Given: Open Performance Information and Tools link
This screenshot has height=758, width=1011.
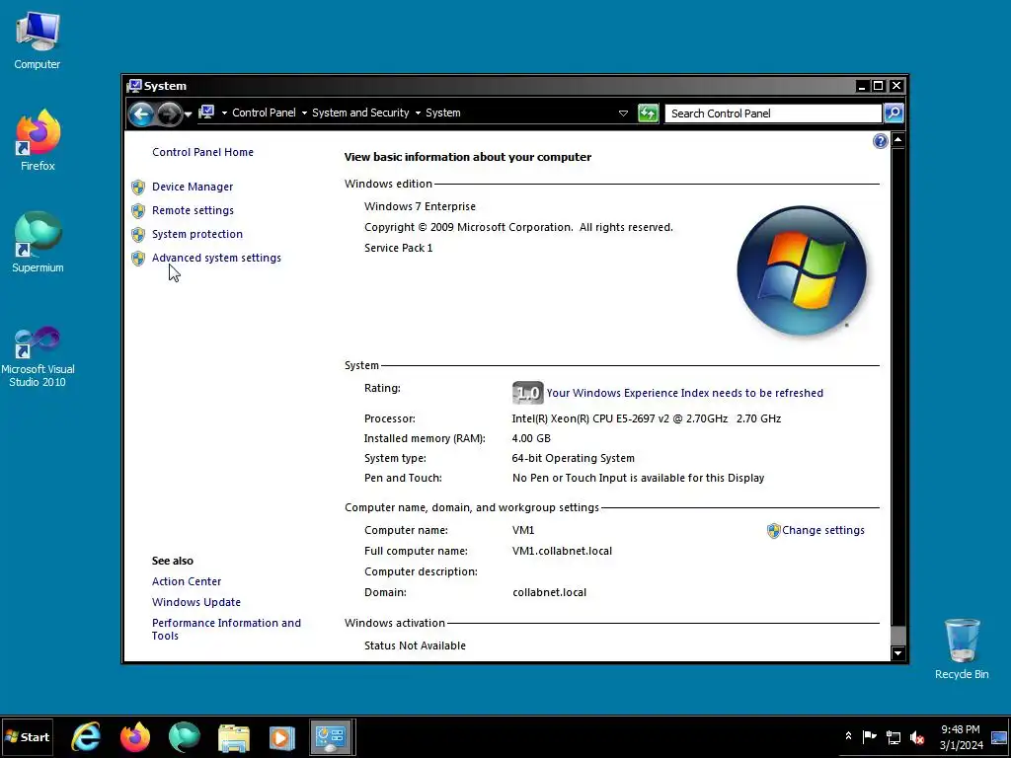Looking at the screenshot, I should tap(226, 629).
